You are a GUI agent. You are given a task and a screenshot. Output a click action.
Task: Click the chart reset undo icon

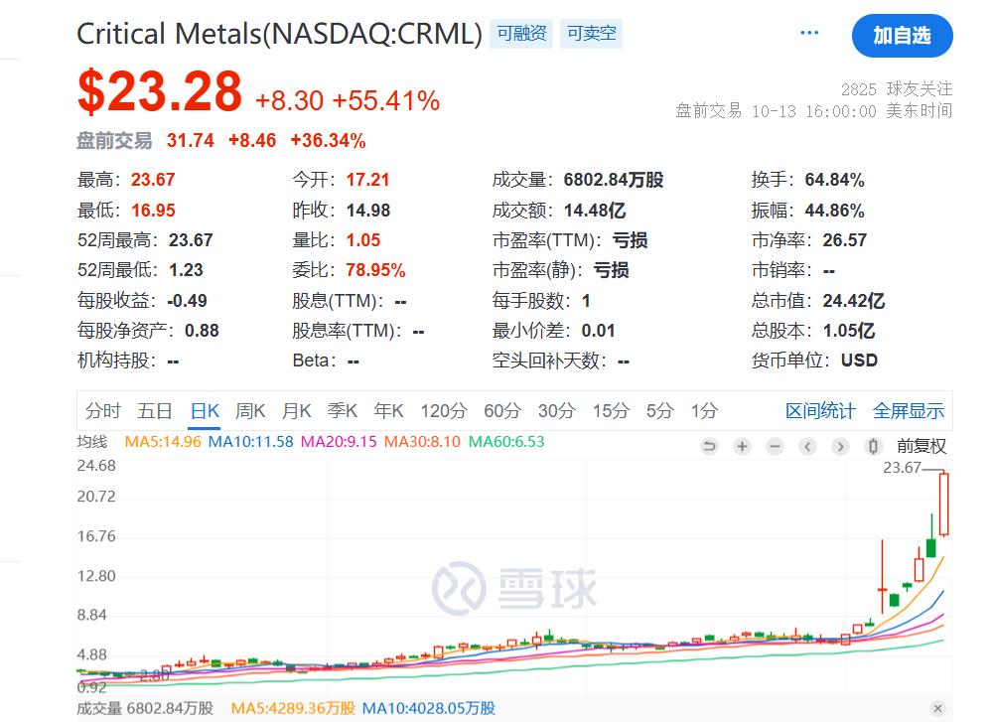[x=709, y=447]
